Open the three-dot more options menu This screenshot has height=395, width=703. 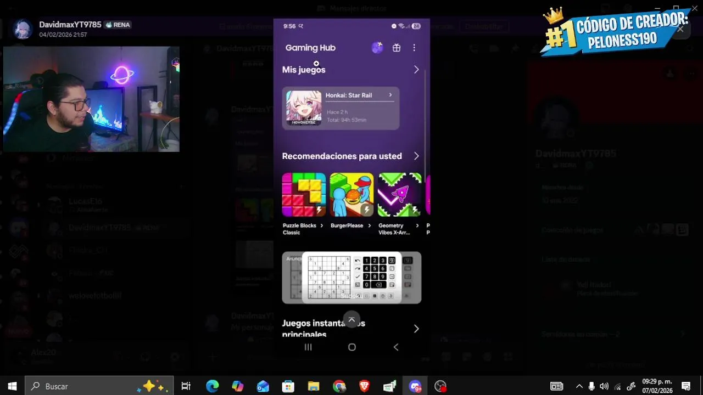[414, 48]
